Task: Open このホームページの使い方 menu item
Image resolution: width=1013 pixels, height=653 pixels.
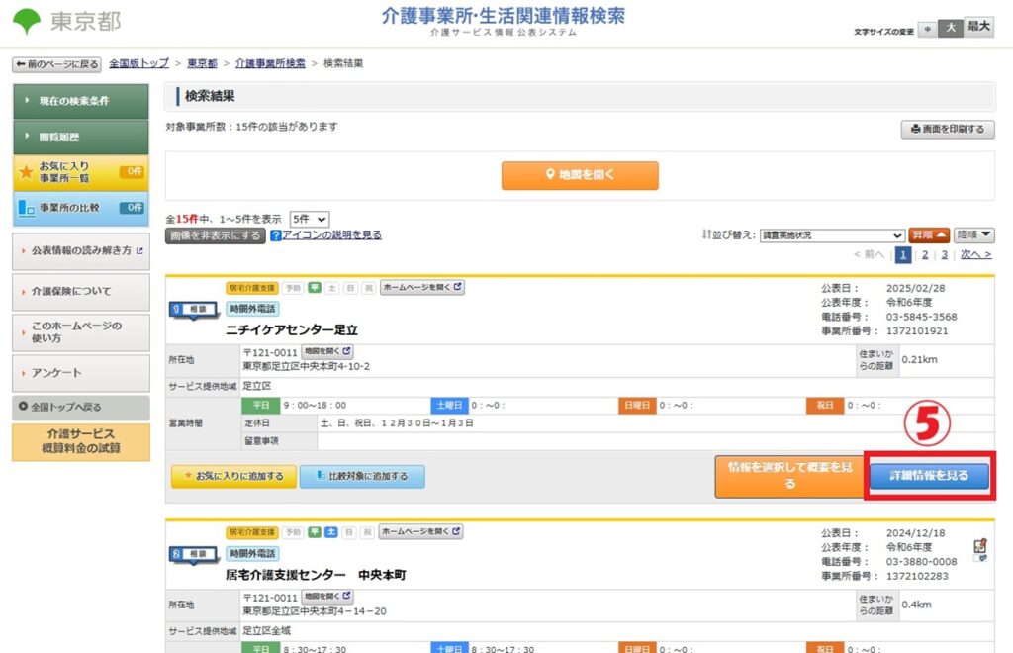Action: [81, 332]
